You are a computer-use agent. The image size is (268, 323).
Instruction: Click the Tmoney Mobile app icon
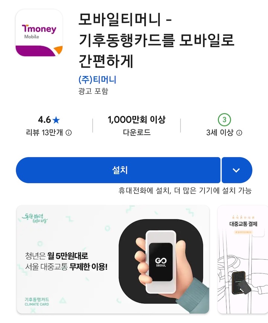(x=39, y=33)
